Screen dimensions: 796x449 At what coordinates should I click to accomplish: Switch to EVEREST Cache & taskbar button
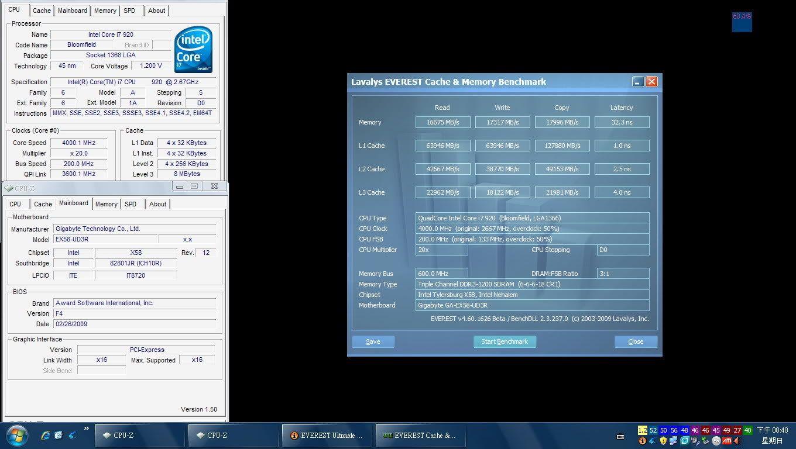420,436
